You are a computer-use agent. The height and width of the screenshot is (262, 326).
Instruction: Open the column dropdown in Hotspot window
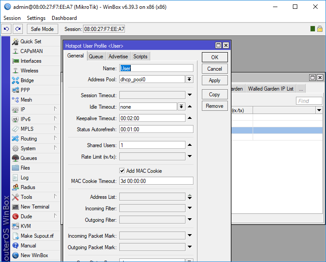319,110
